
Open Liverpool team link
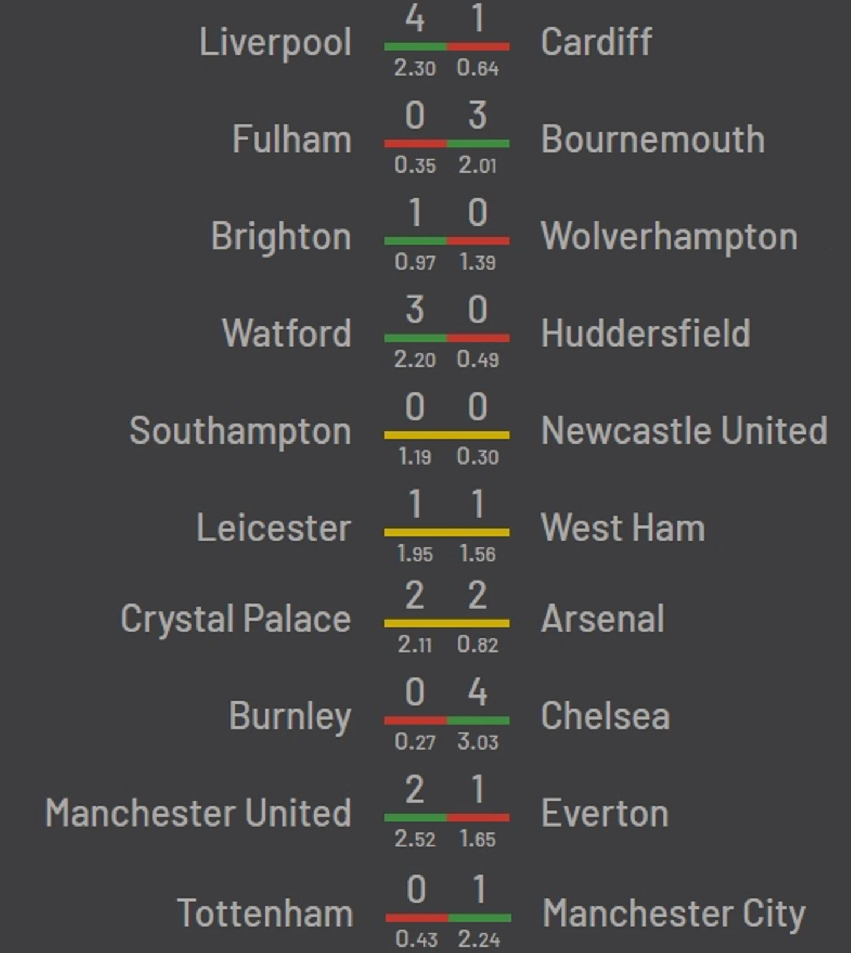point(275,43)
